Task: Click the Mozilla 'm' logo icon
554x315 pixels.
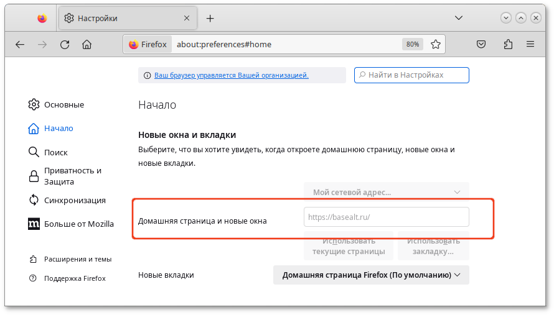Action: pos(34,224)
